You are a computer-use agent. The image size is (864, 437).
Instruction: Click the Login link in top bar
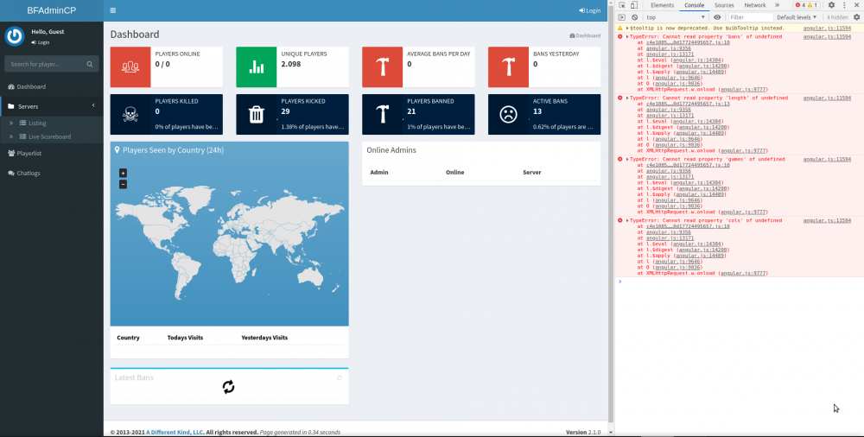[589, 10]
